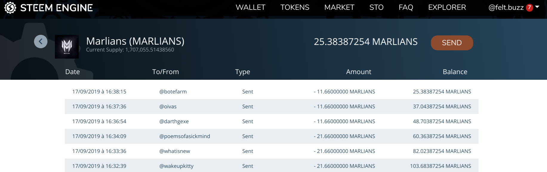The width and height of the screenshot is (547, 172).
Task: Click the @darthgexe row amount 11.66000000
Action: (344, 121)
